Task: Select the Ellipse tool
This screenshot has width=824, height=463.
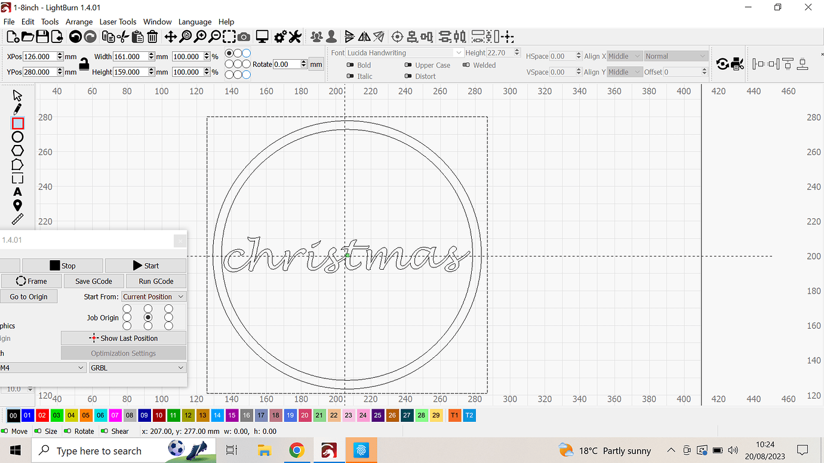Action: tap(17, 136)
